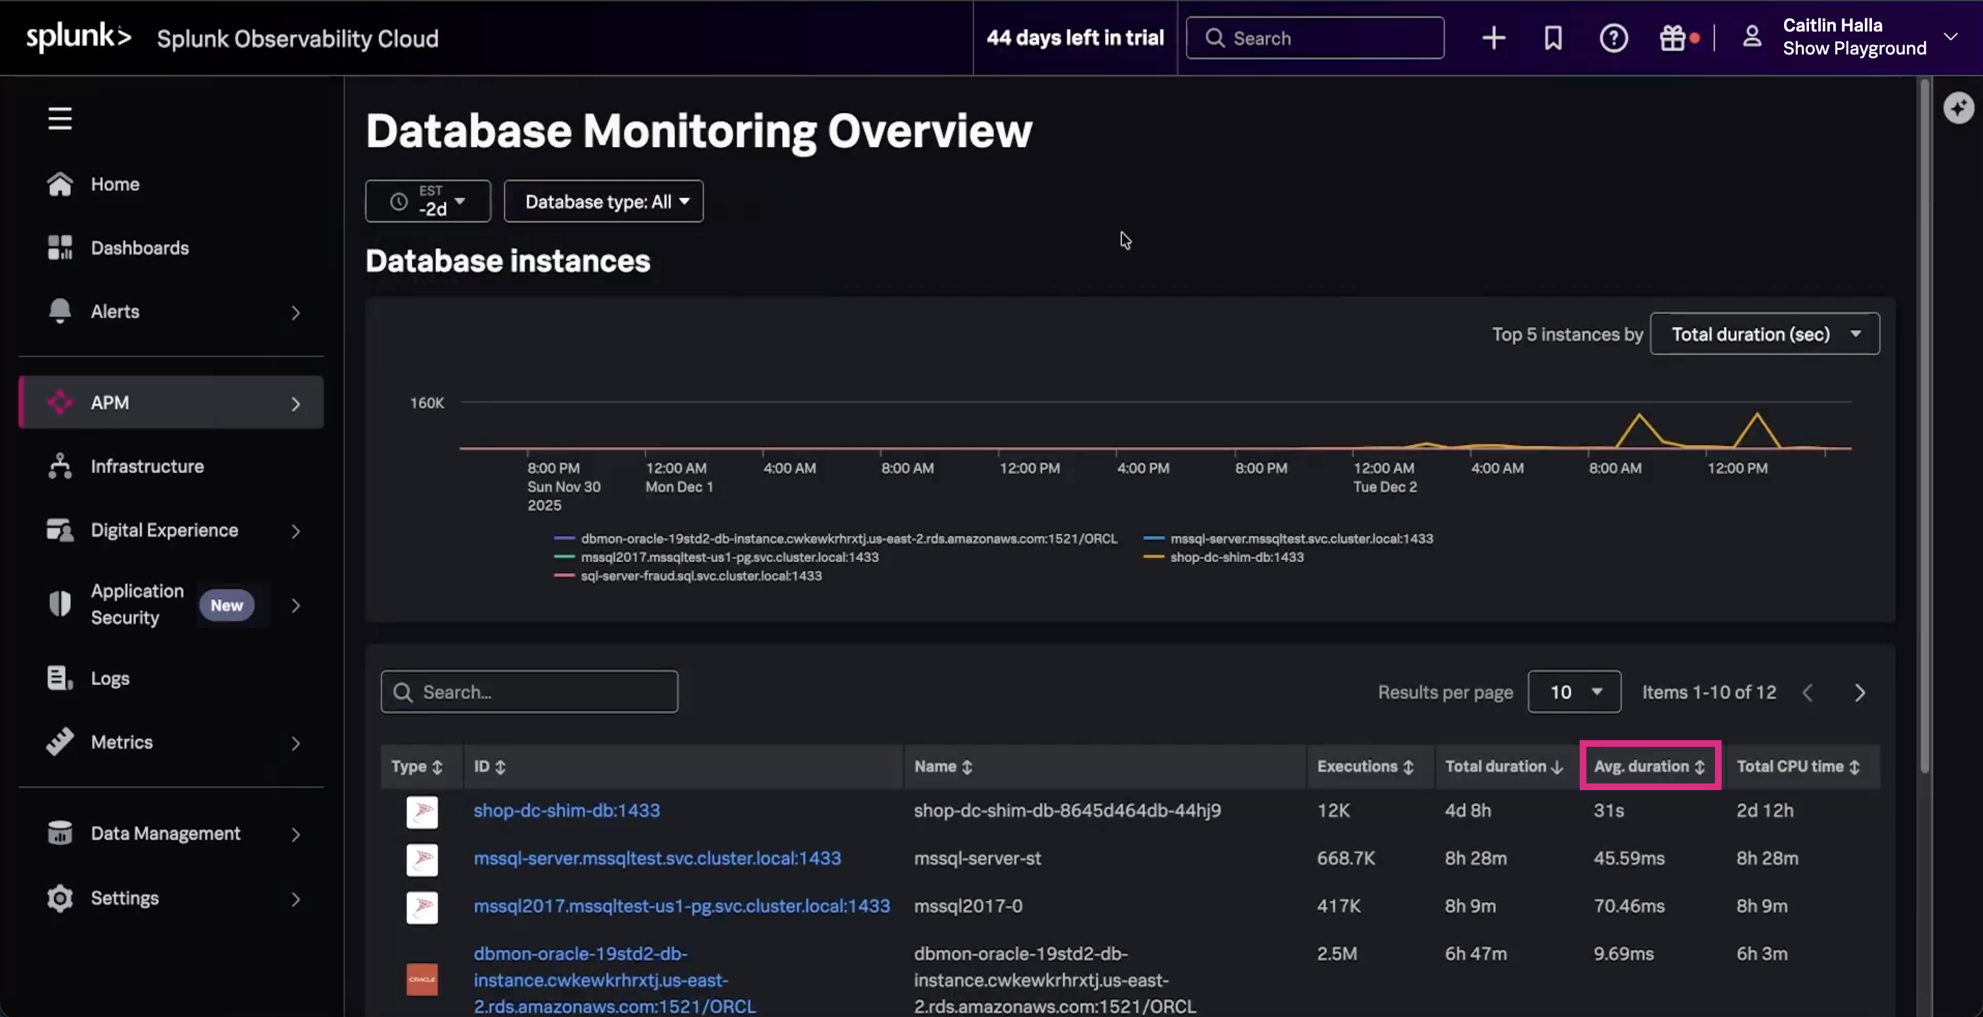Sort table by Total CPU time column
1983x1017 pixels.
click(x=1798, y=766)
